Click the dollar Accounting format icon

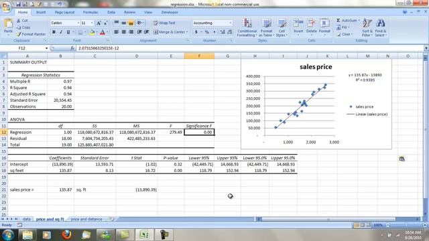(196, 32)
